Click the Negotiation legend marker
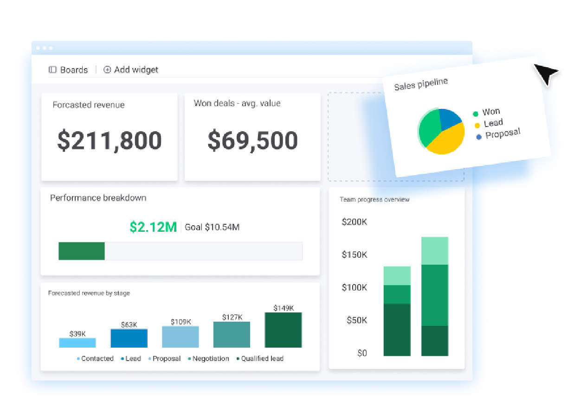 188,358
